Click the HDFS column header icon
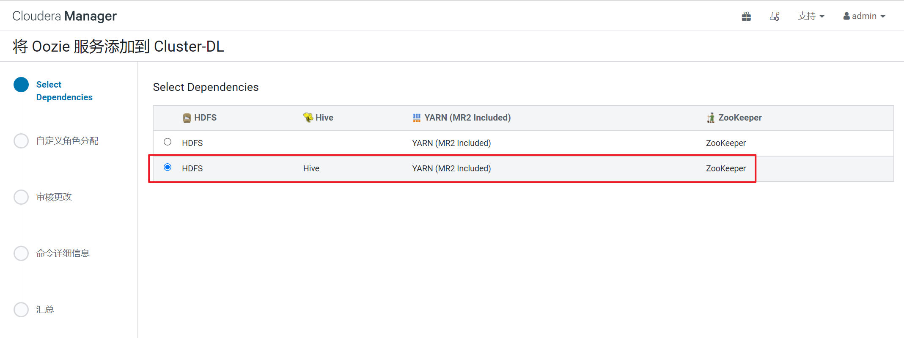 click(x=187, y=118)
